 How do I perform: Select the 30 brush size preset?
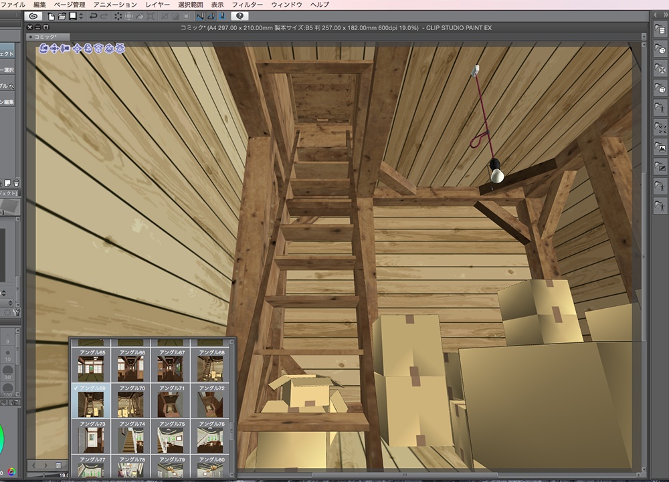pos(7,372)
